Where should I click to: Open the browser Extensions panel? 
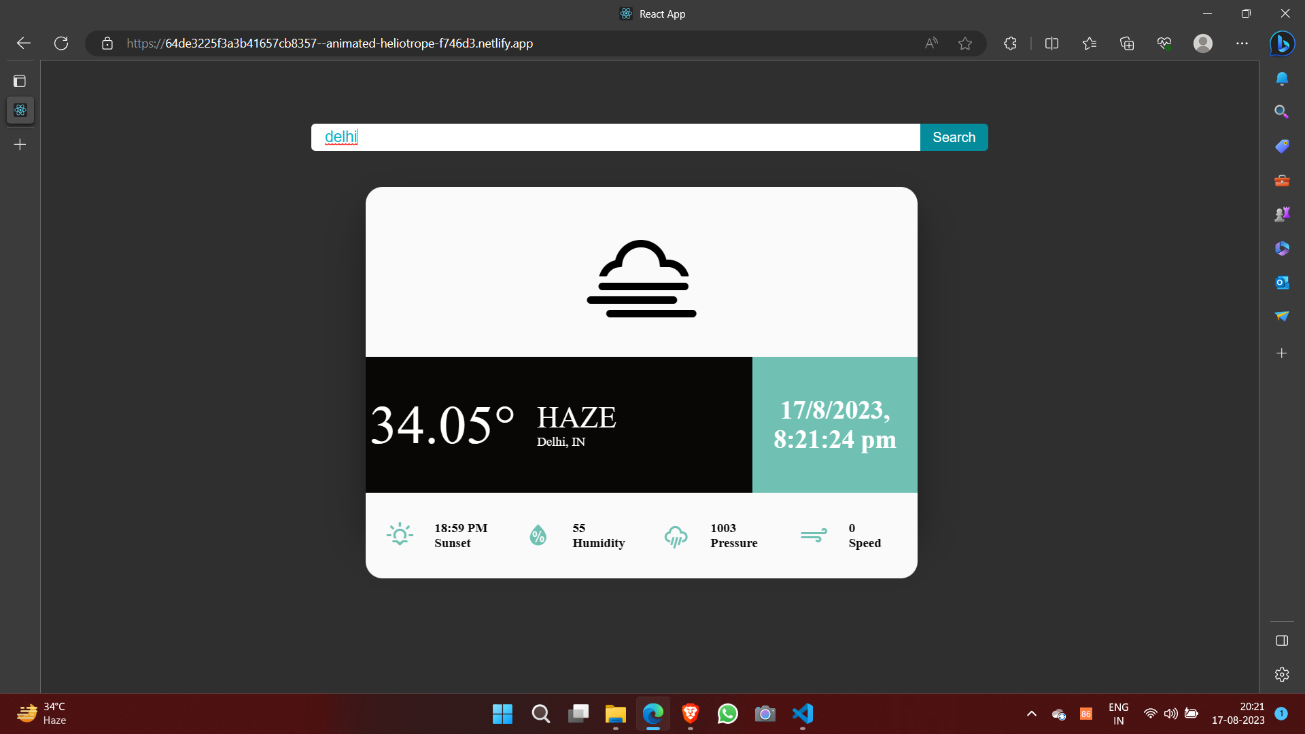point(1009,43)
